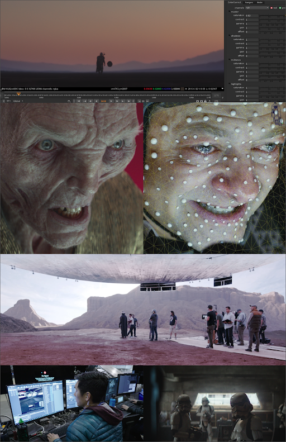Click the master contrast value field
Screen dimensions: 286x442
coord(251,20)
